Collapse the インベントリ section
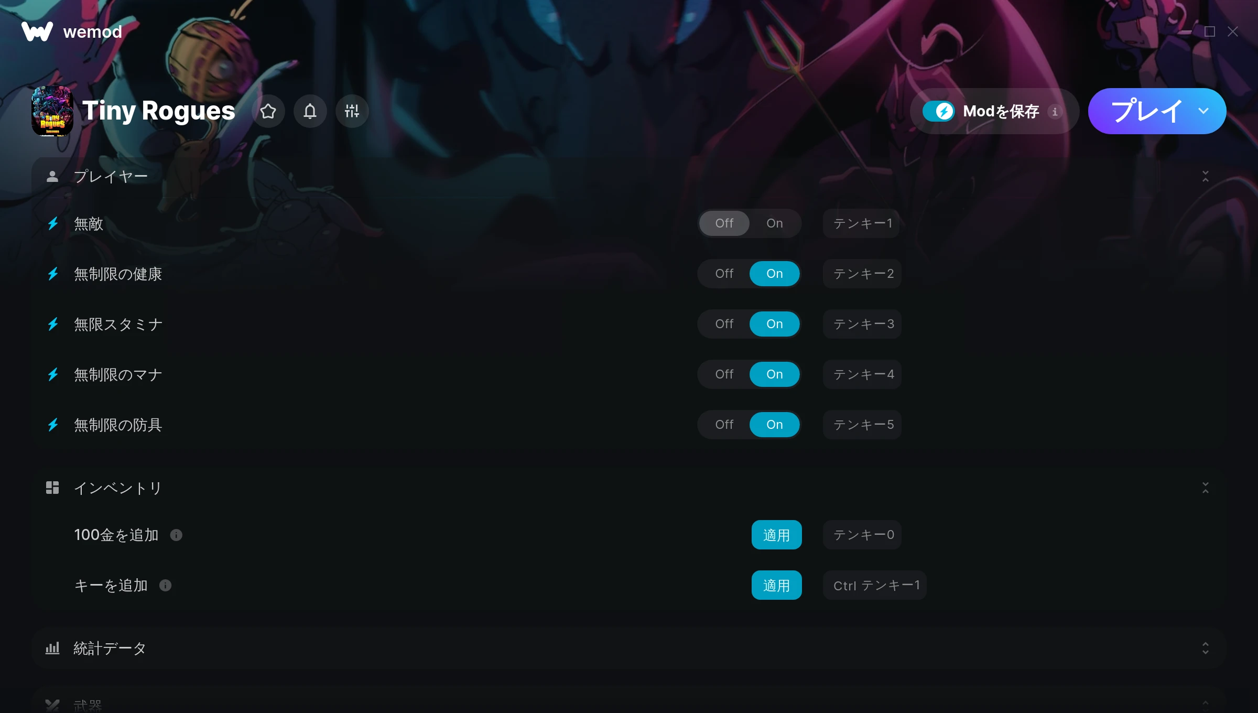Image resolution: width=1258 pixels, height=713 pixels. [1206, 488]
